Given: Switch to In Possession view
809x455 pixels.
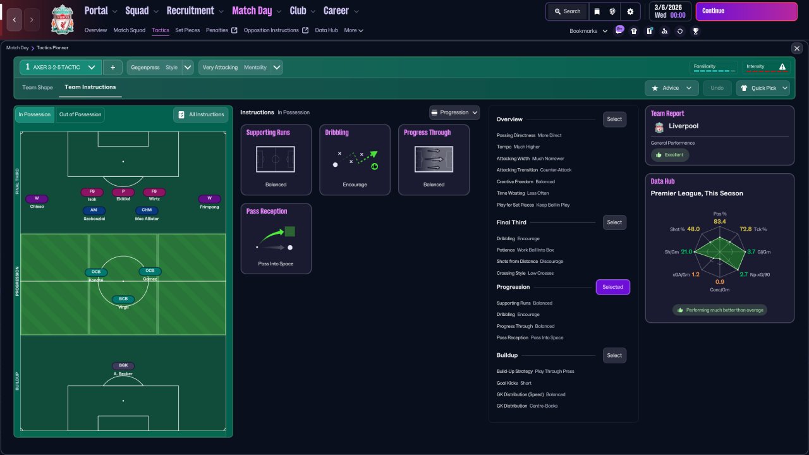Looking at the screenshot, I should click(x=35, y=114).
